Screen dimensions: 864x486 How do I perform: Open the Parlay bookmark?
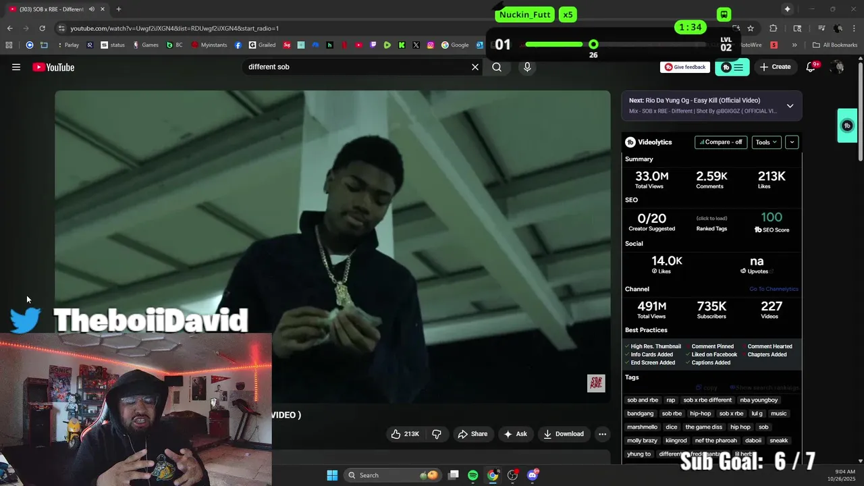[x=68, y=45]
